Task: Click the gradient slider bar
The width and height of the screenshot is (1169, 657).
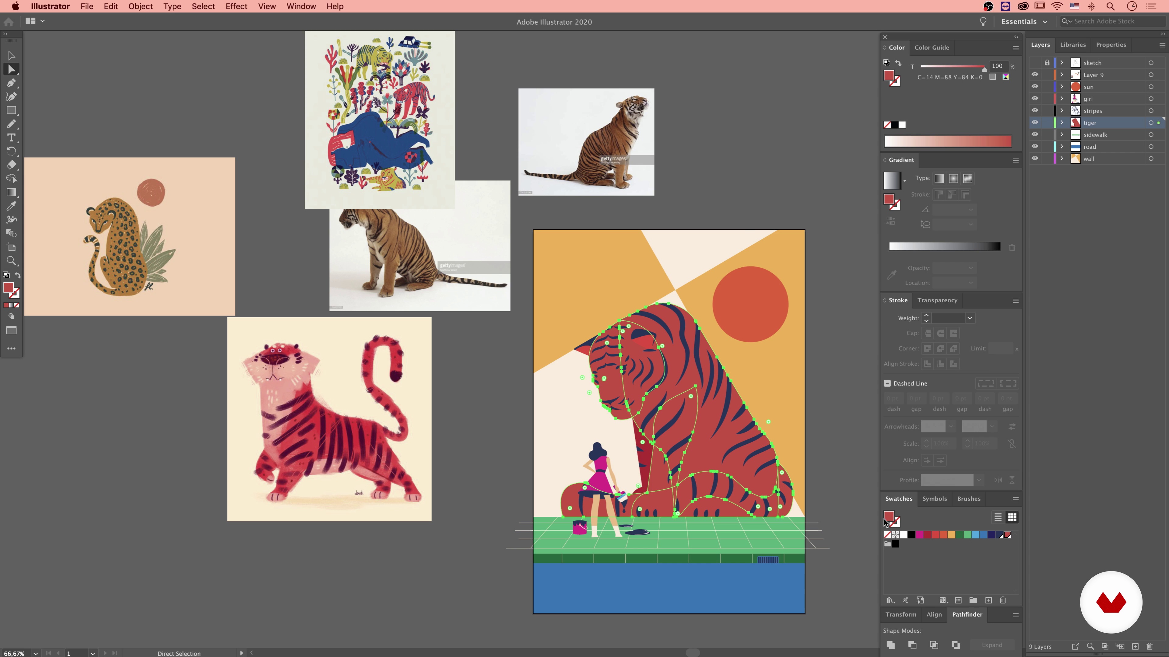Action: pyautogui.click(x=944, y=246)
